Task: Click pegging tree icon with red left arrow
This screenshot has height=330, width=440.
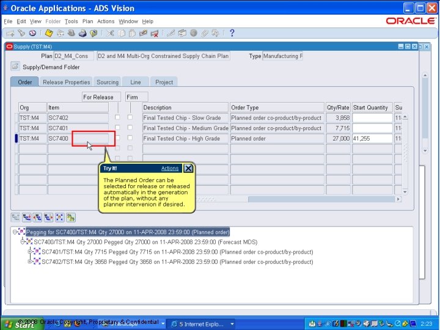Action: coord(37,218)
